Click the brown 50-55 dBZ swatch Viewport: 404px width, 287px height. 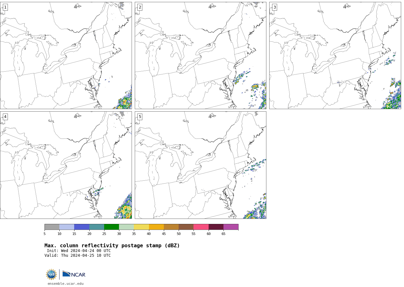pyautogui.click(x=186, y=227)
